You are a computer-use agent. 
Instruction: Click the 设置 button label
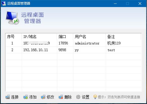click(x=85, y=97)
